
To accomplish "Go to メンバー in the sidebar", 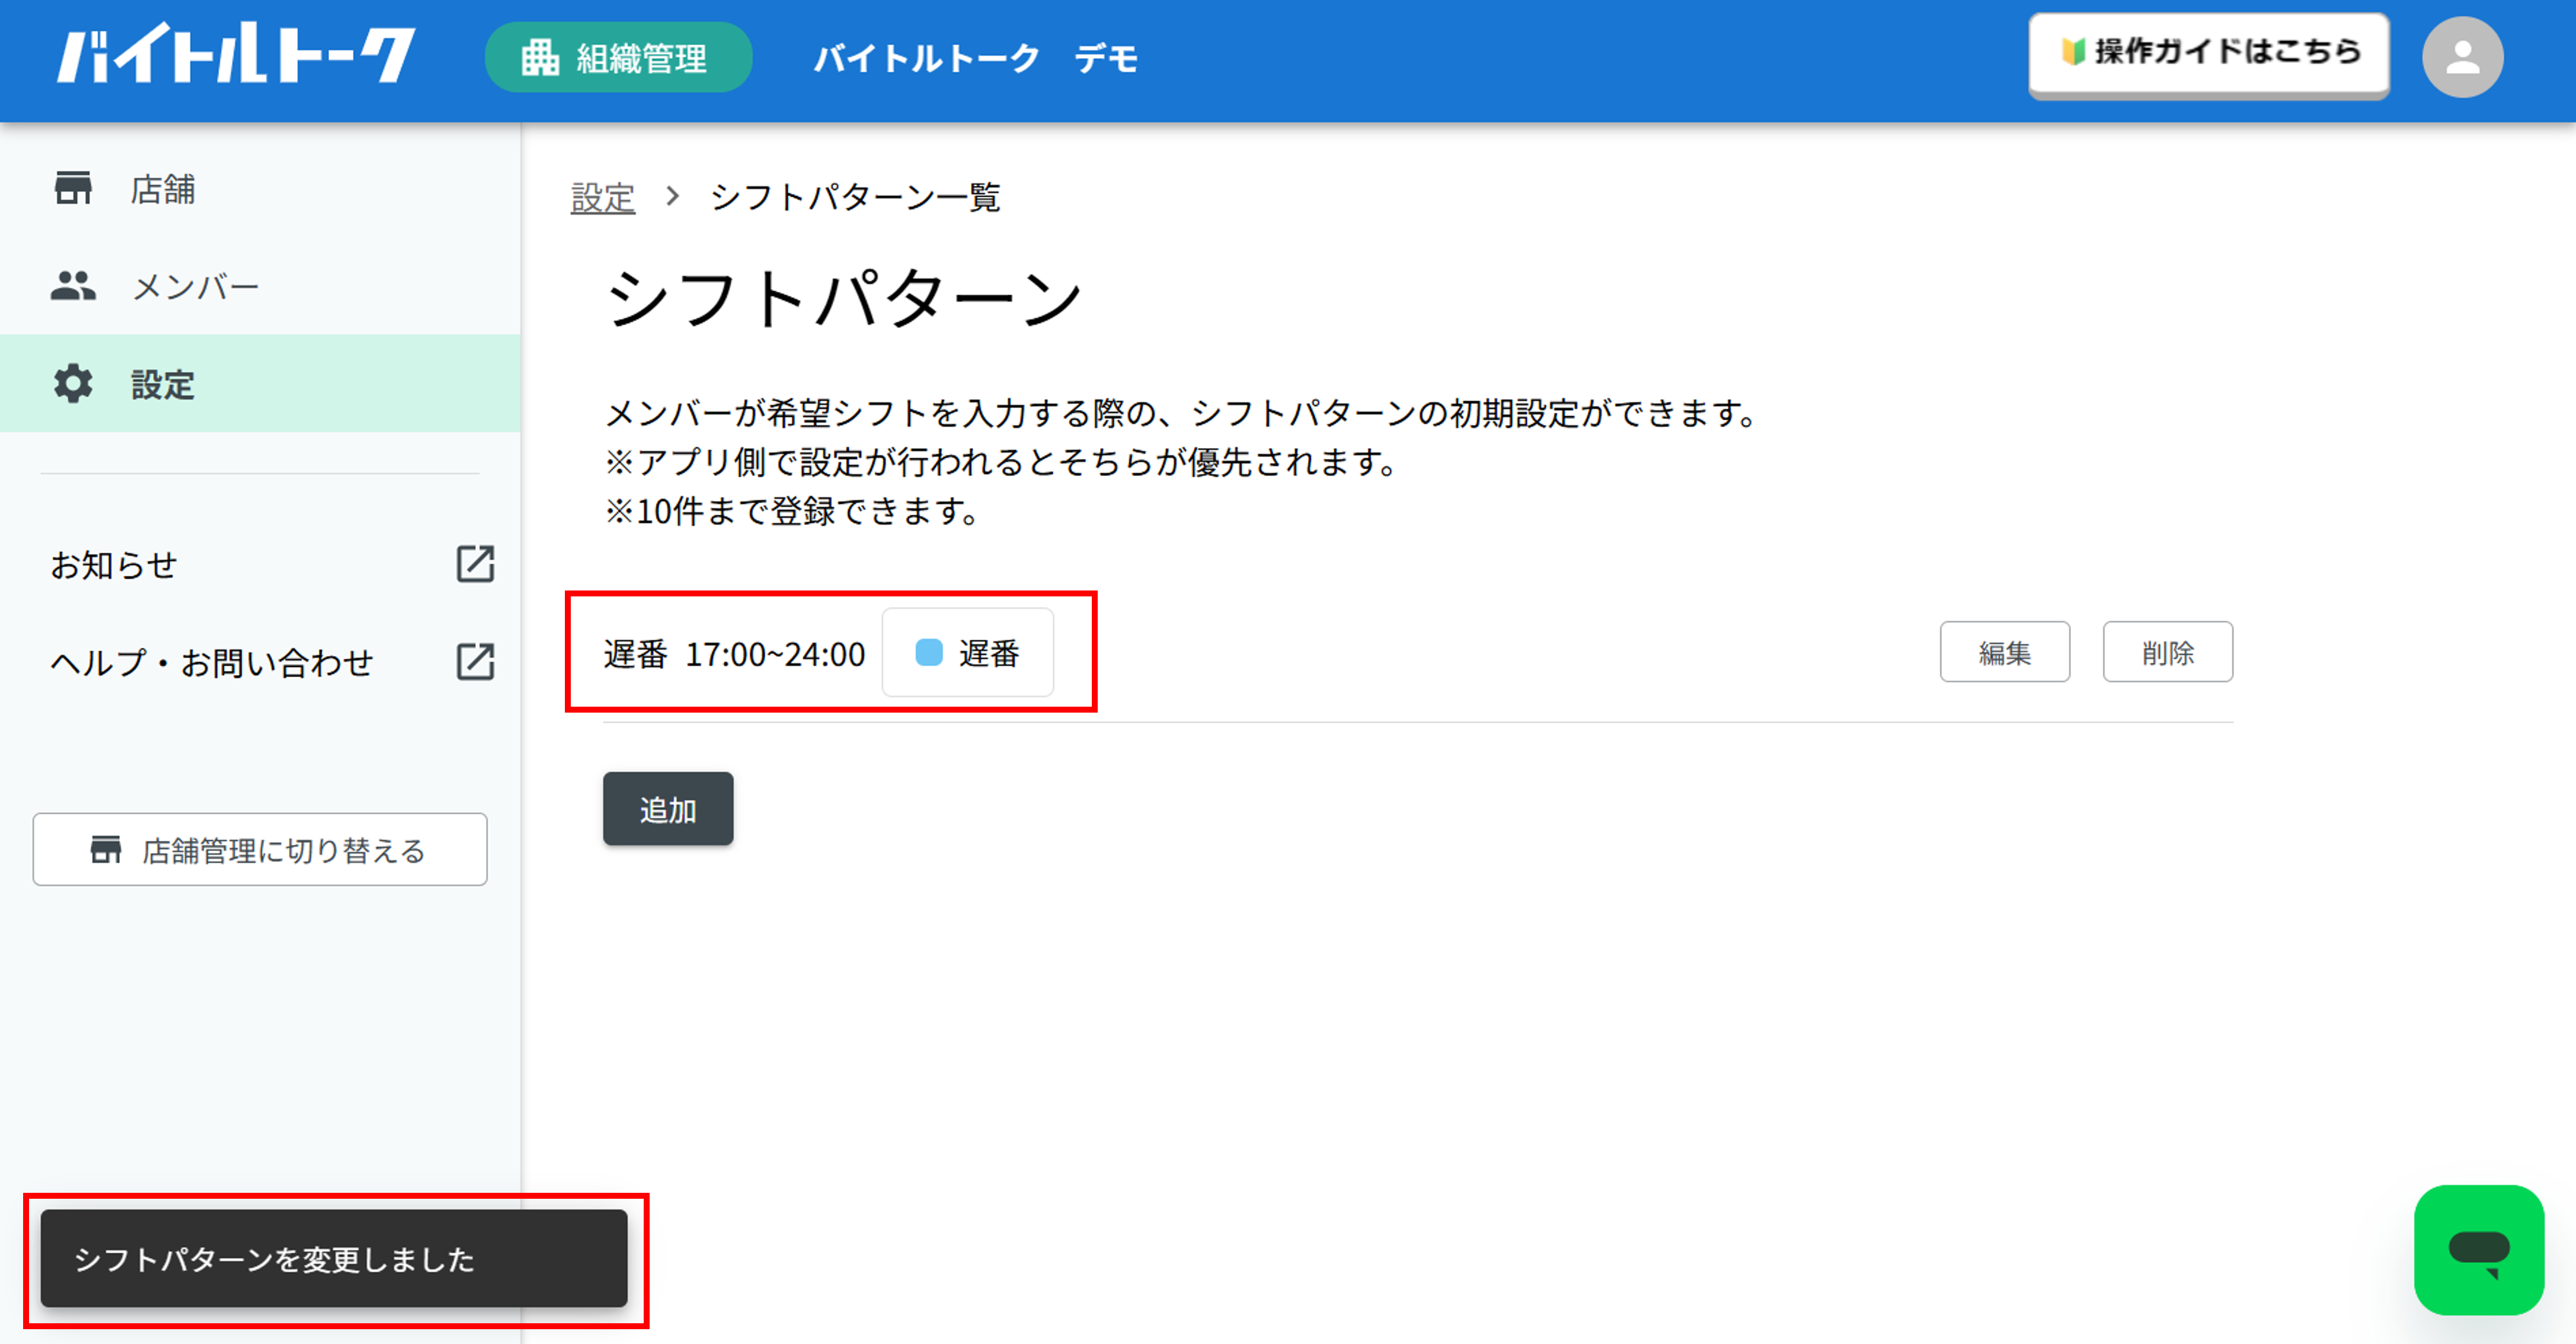I will pos(260,286).
